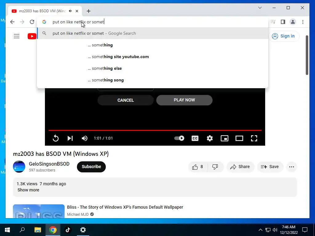
Task: Close the mz2003 has BSOD VM tab
Action: (x=77, y=11)
